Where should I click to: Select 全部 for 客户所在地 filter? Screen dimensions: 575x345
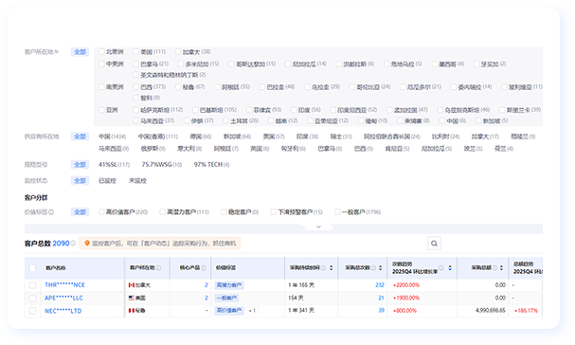(80, 52)
